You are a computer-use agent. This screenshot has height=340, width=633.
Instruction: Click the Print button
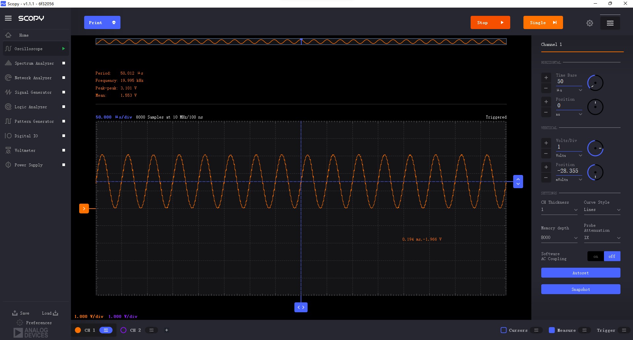click(x=102, y=22)
